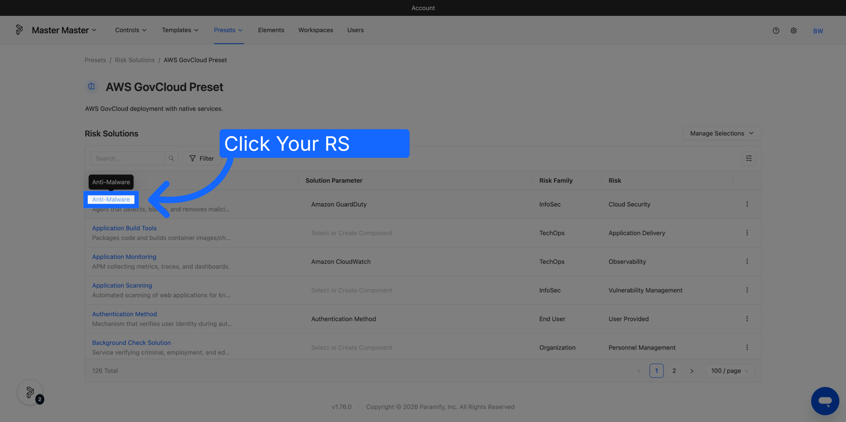Go to the next page arrow

692,371
